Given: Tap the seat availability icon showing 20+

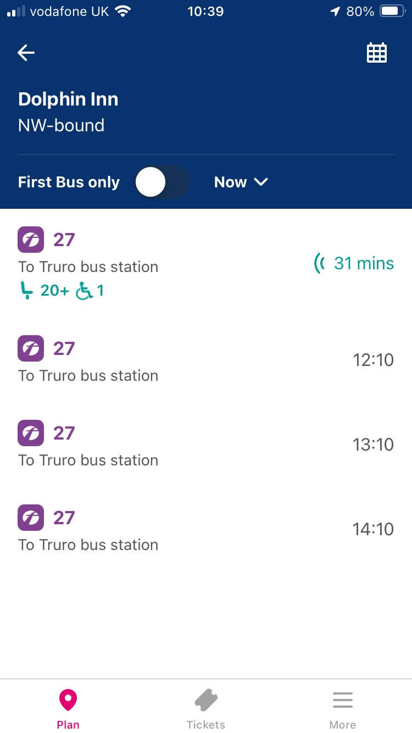Looking at the screenshot, I should pos(27,291).
